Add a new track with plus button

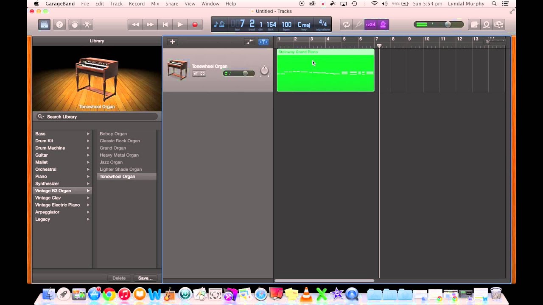172,42
